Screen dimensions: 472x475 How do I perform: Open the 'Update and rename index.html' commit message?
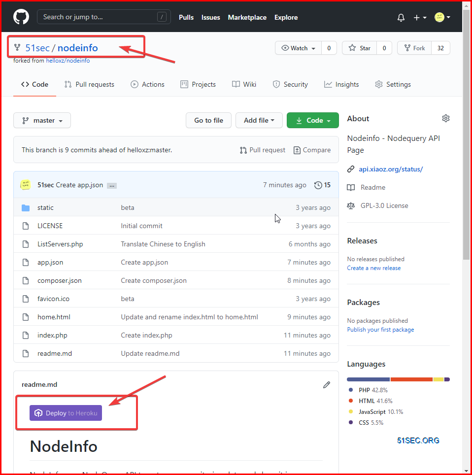pyautogui.click(x=189, y=317)
